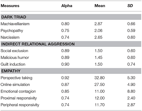This screenshot has width=142, height=111.
Task: Click the Mean column header
Action: [100, 6]
